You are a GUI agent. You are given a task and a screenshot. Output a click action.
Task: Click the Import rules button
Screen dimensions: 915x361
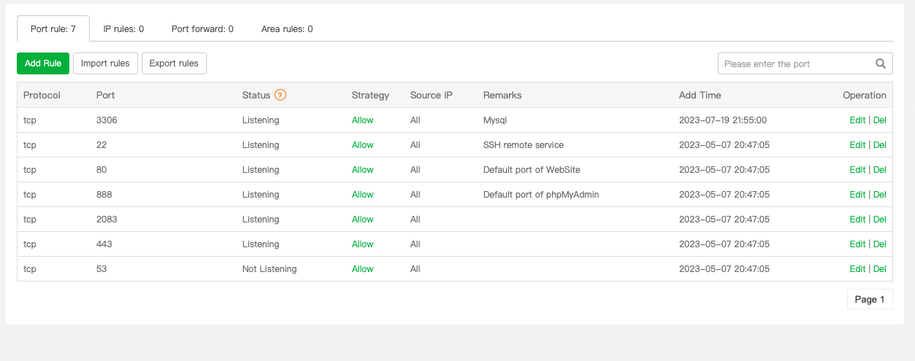pyautogui.click(x=105, y=63)
